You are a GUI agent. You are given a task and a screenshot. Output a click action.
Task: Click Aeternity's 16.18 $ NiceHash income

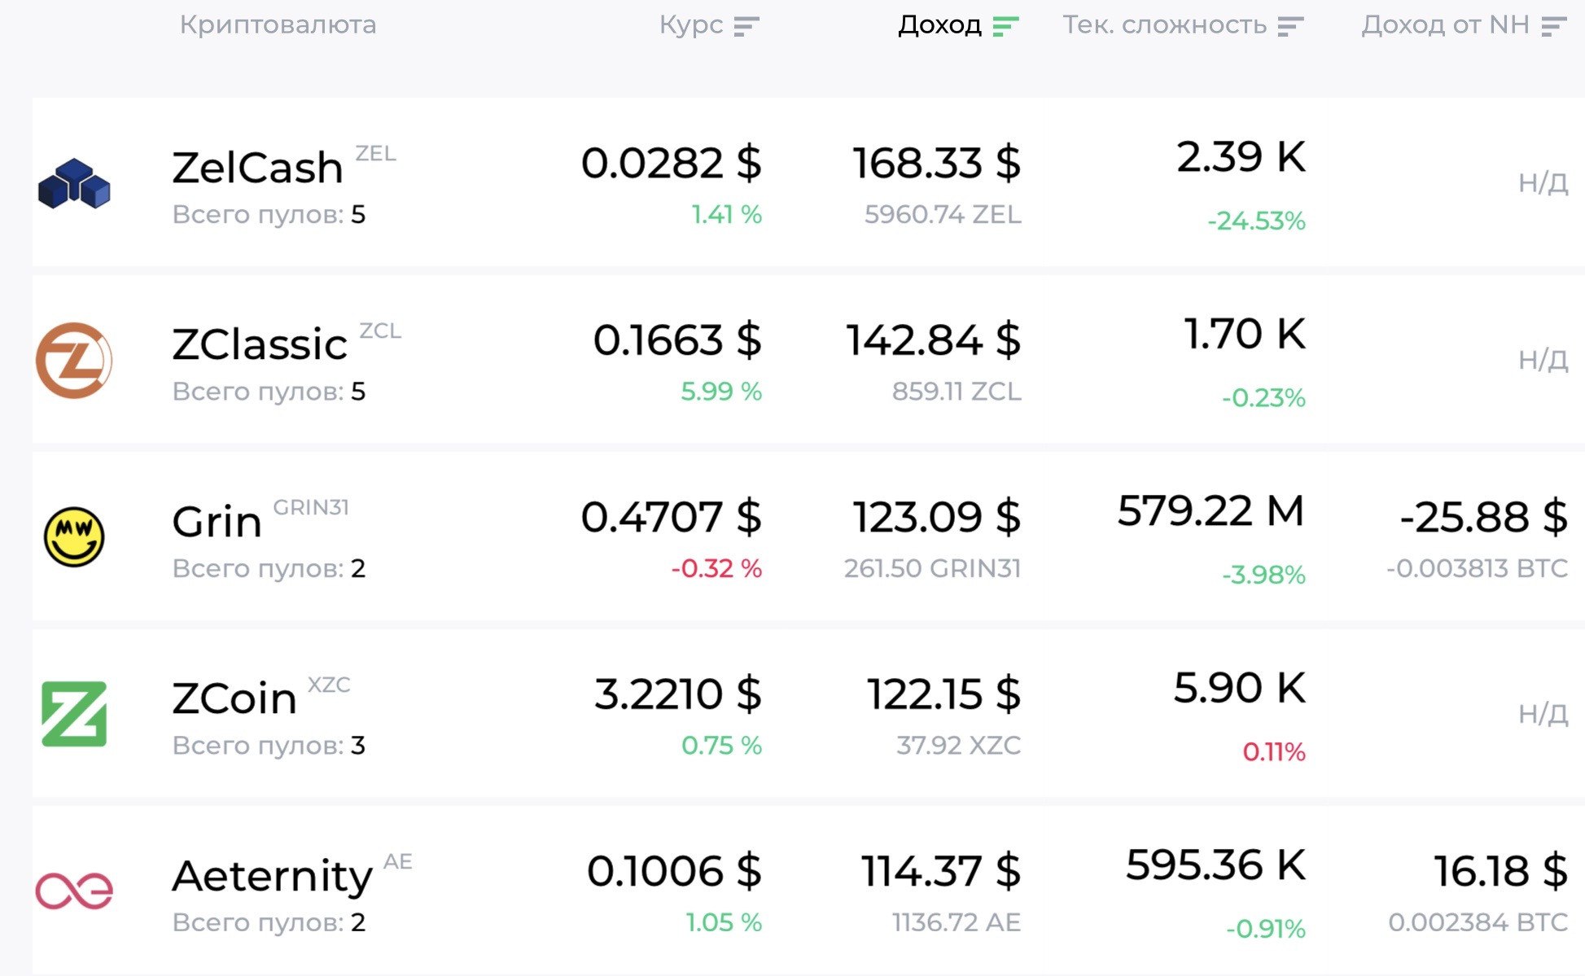pyautogui.click(x=1500, y=871)
